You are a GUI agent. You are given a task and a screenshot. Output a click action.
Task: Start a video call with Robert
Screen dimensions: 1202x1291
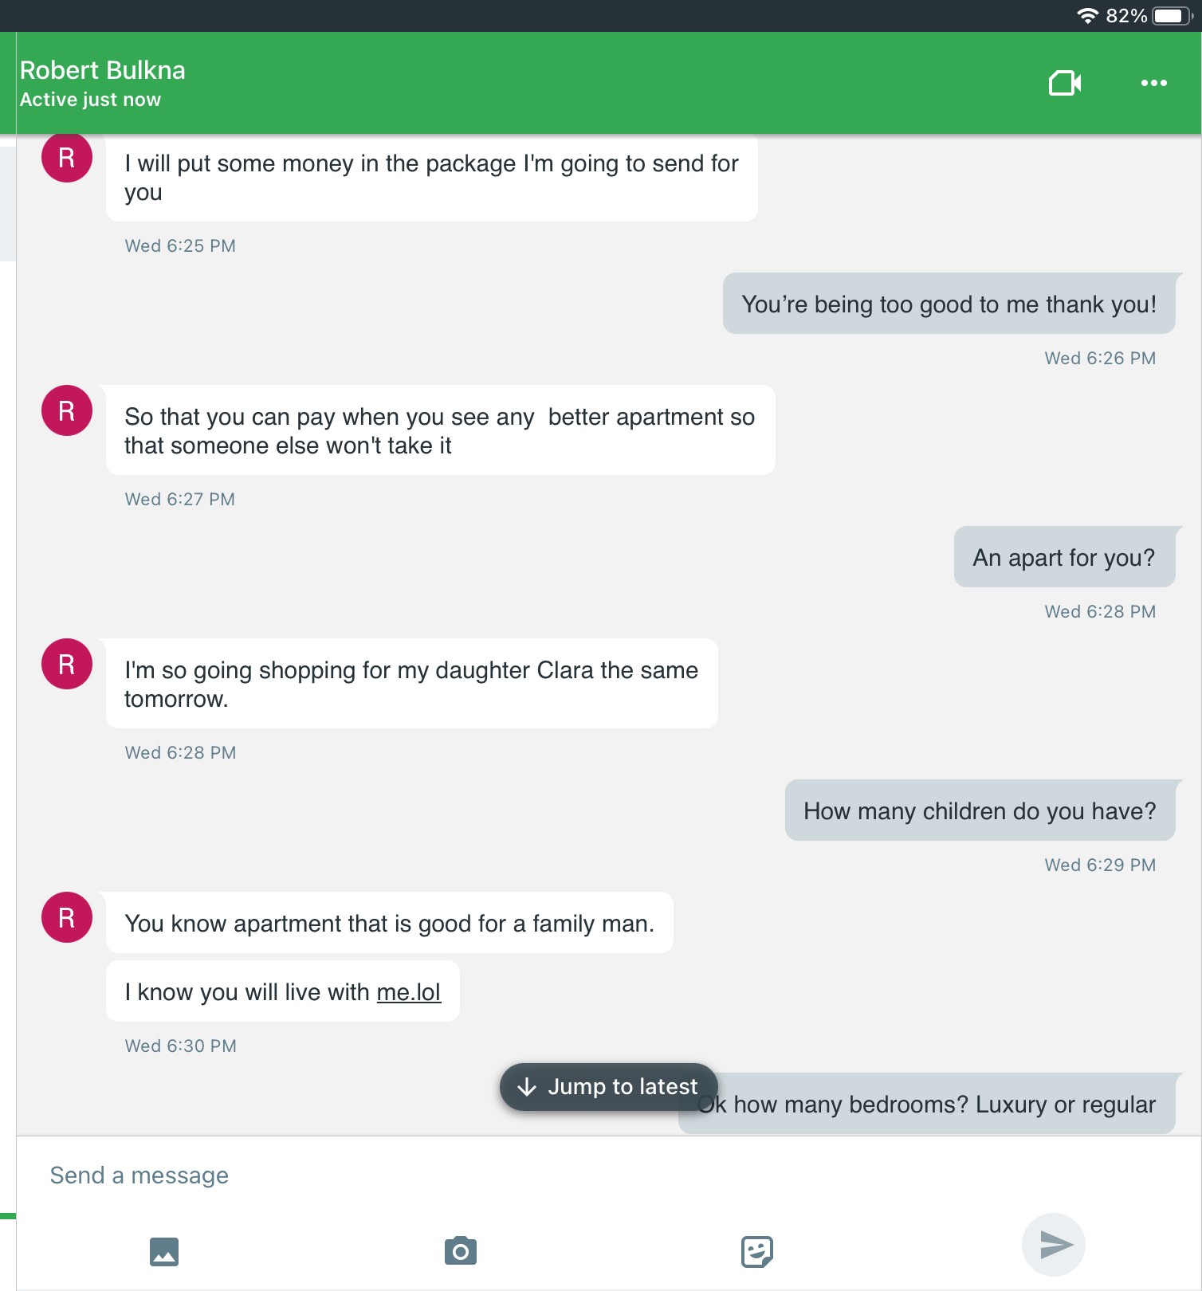[1064, 83]
